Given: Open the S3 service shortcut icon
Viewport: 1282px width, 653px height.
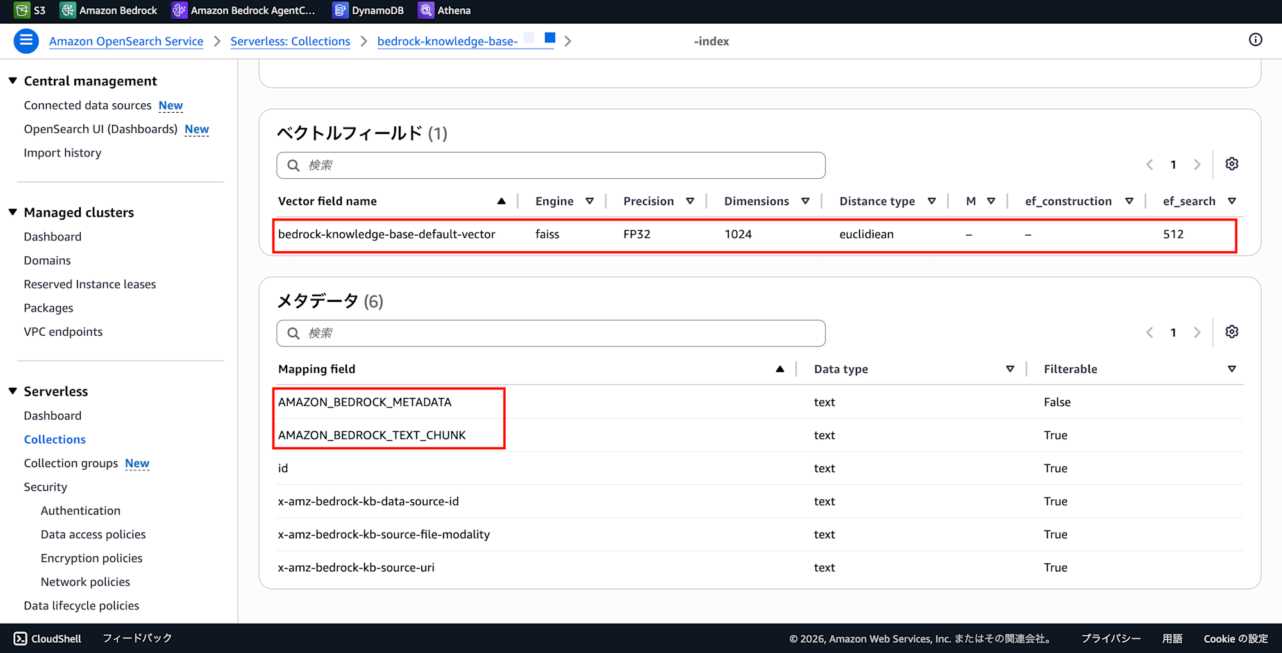Looking at the screenshot, I should click(22, 10).
